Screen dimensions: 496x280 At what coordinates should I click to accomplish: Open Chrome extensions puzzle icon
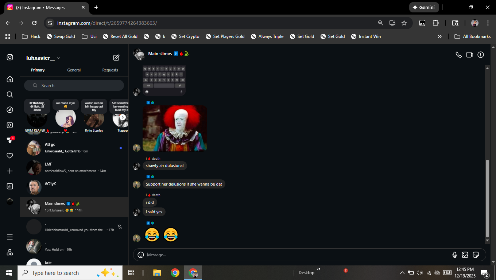(436, 23)
